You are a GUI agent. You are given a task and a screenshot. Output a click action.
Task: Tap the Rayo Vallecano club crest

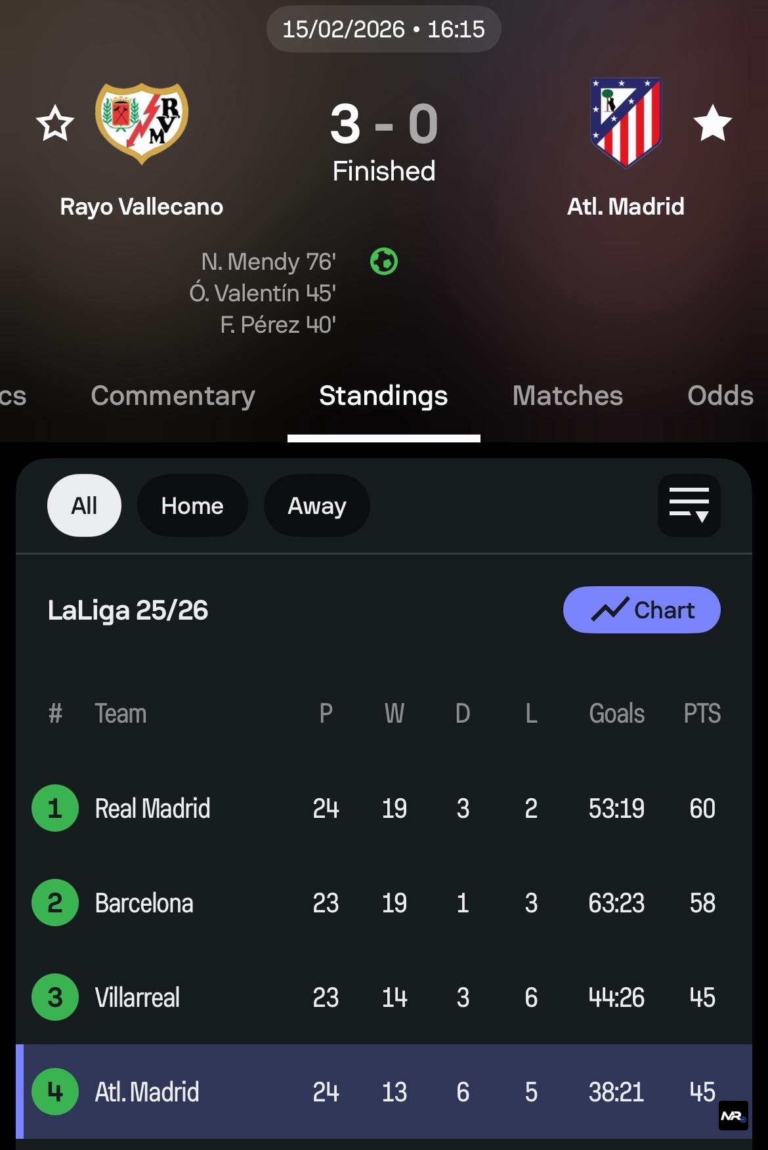142,122
